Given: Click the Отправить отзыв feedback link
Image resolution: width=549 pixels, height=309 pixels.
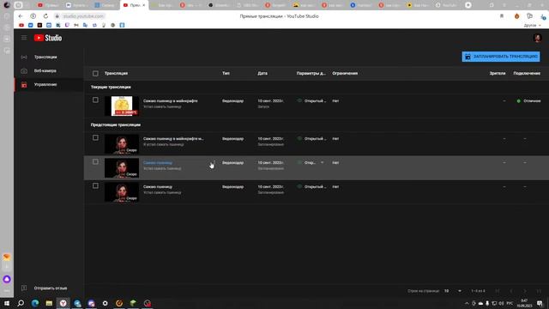Looking at the screenshot, I should coord(51,288).
